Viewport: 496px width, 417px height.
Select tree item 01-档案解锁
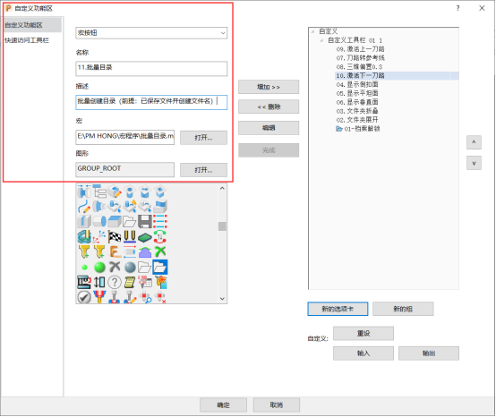pyautogui.click(x=358, y=129)
